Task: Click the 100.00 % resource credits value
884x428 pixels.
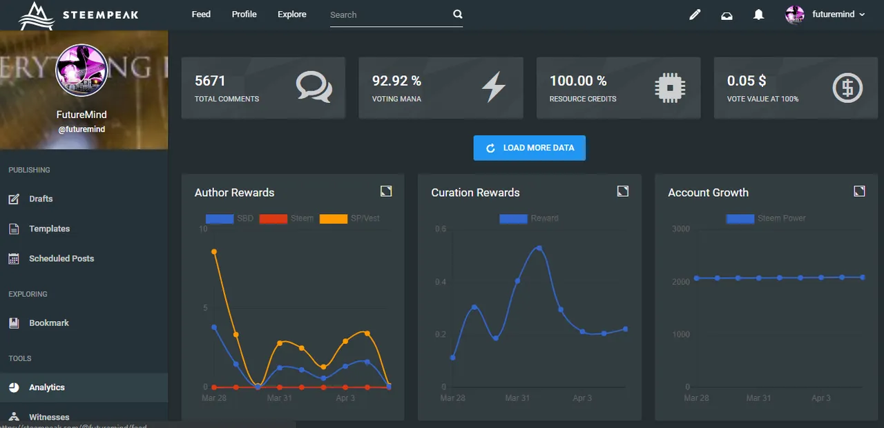Action: click(578, 81)
